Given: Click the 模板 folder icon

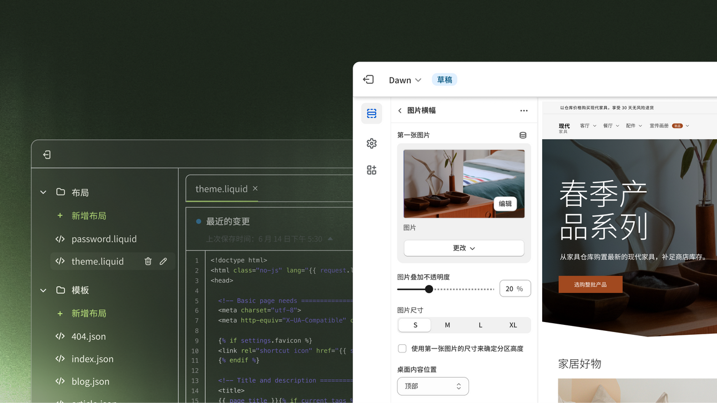Looking at the screenshot, I should coord(60,289).
